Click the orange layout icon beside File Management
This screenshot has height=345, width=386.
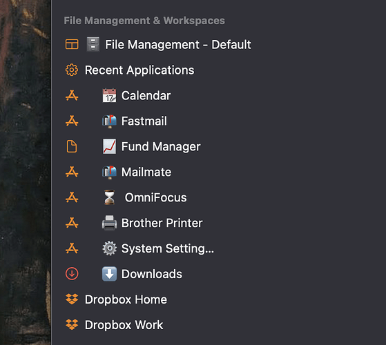[72, 45]
